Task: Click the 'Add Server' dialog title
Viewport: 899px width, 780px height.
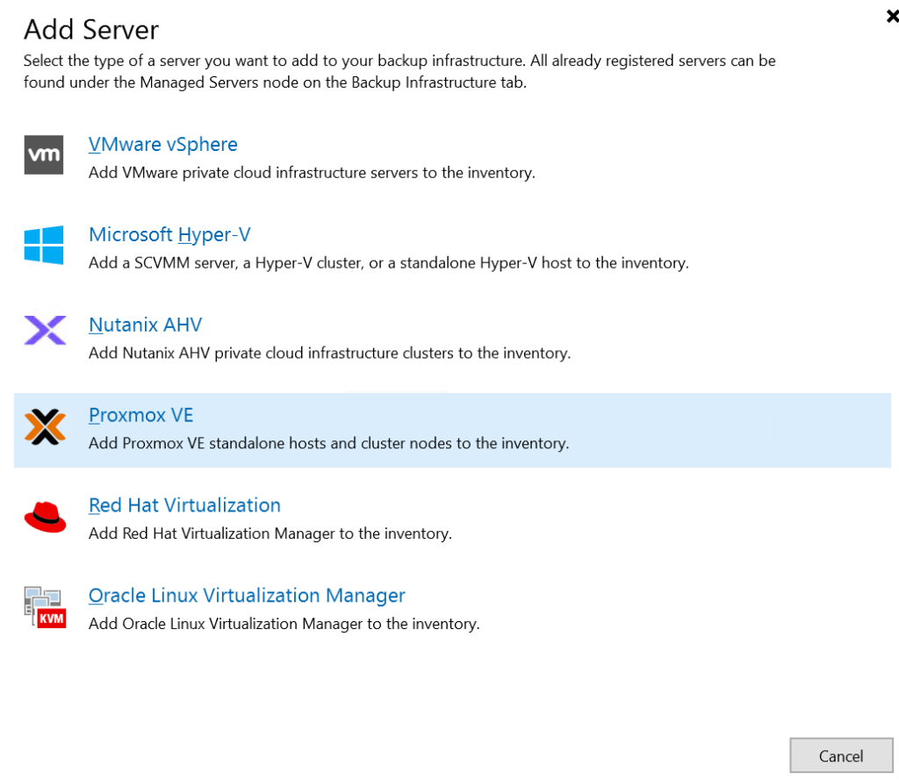Action: (x=91, y=30)
